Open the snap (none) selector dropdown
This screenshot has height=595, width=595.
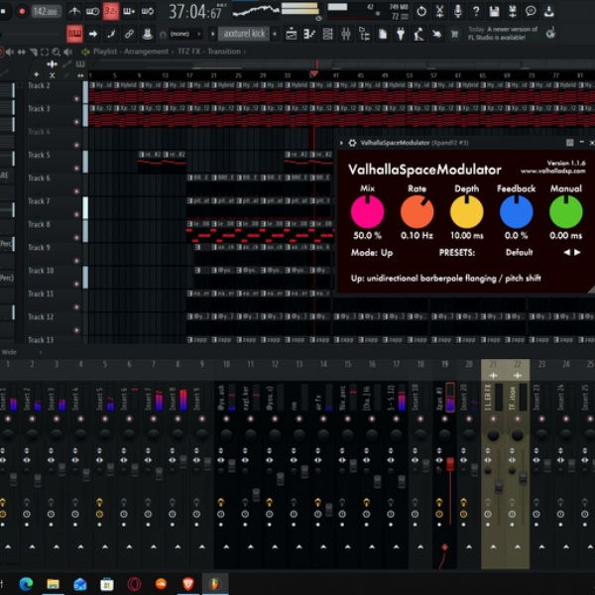point(184,34)
